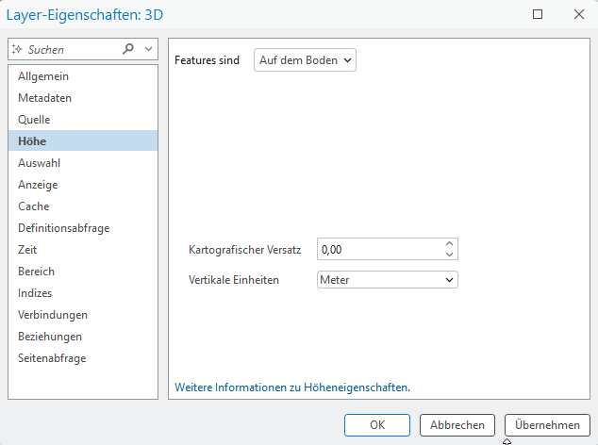The image size is (598, 445).
Task: Increase Kartografischer Versatz with up arrow
Action: click(x=449, y=244)
